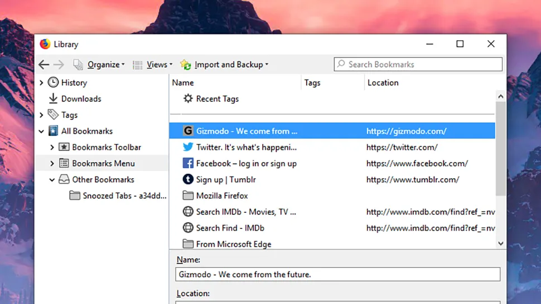Expand the Bookmarks Toolbar node
This screenshot has width=541, height=304.
pos(52,148)
